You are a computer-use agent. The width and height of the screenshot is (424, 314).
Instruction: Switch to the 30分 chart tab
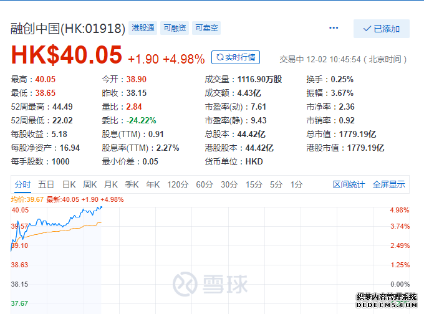tap(229, 184)
